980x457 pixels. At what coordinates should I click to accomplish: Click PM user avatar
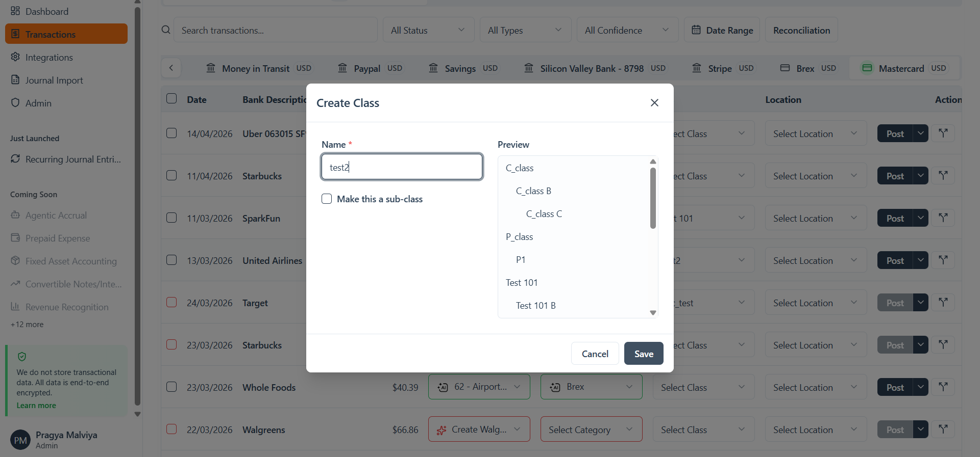[20, 440]
